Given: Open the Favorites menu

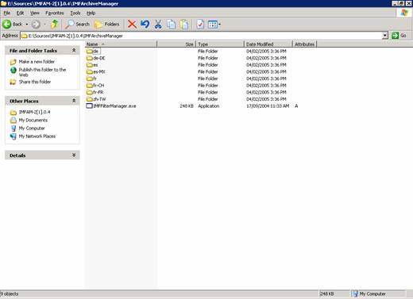Looking at the screenshot, I should (55, 13).
